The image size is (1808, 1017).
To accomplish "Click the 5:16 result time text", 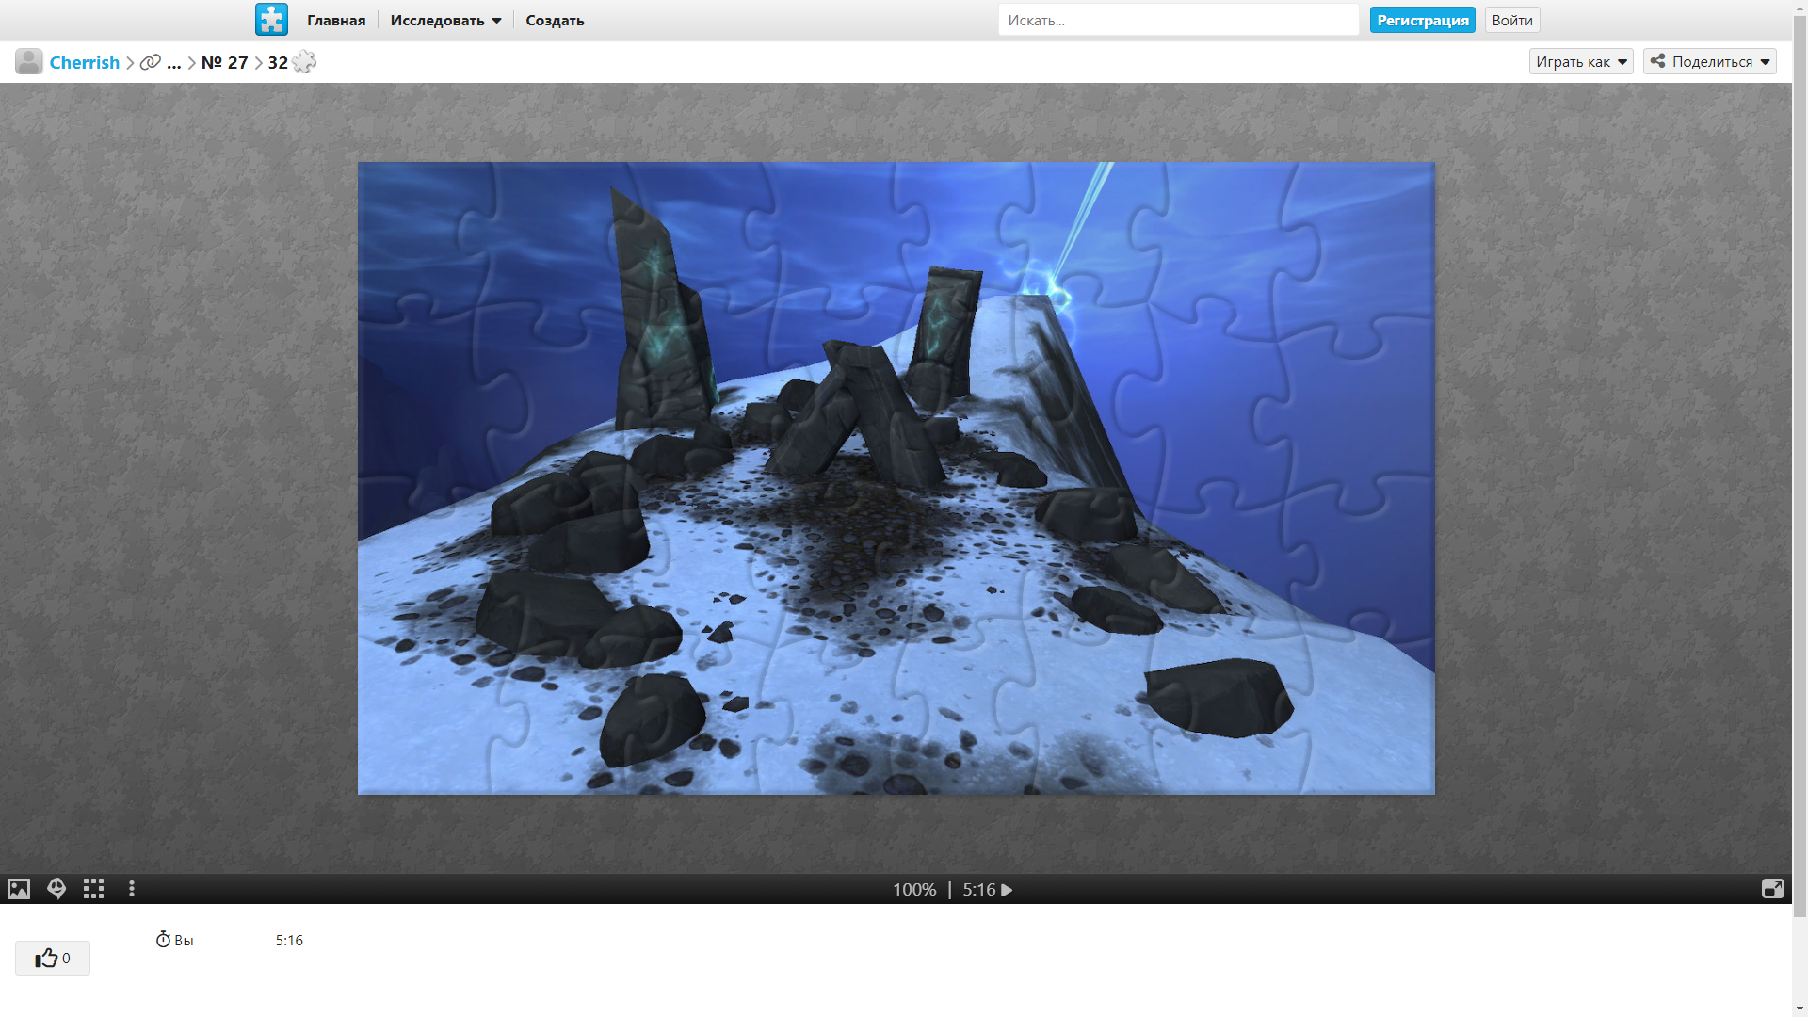I will point(289,941).
